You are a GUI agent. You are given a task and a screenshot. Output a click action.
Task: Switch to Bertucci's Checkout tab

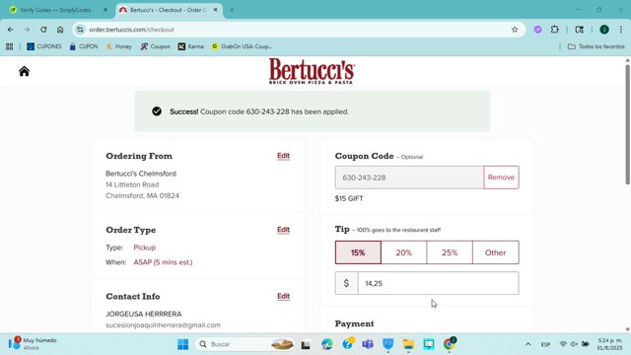[x=169, y=10]
